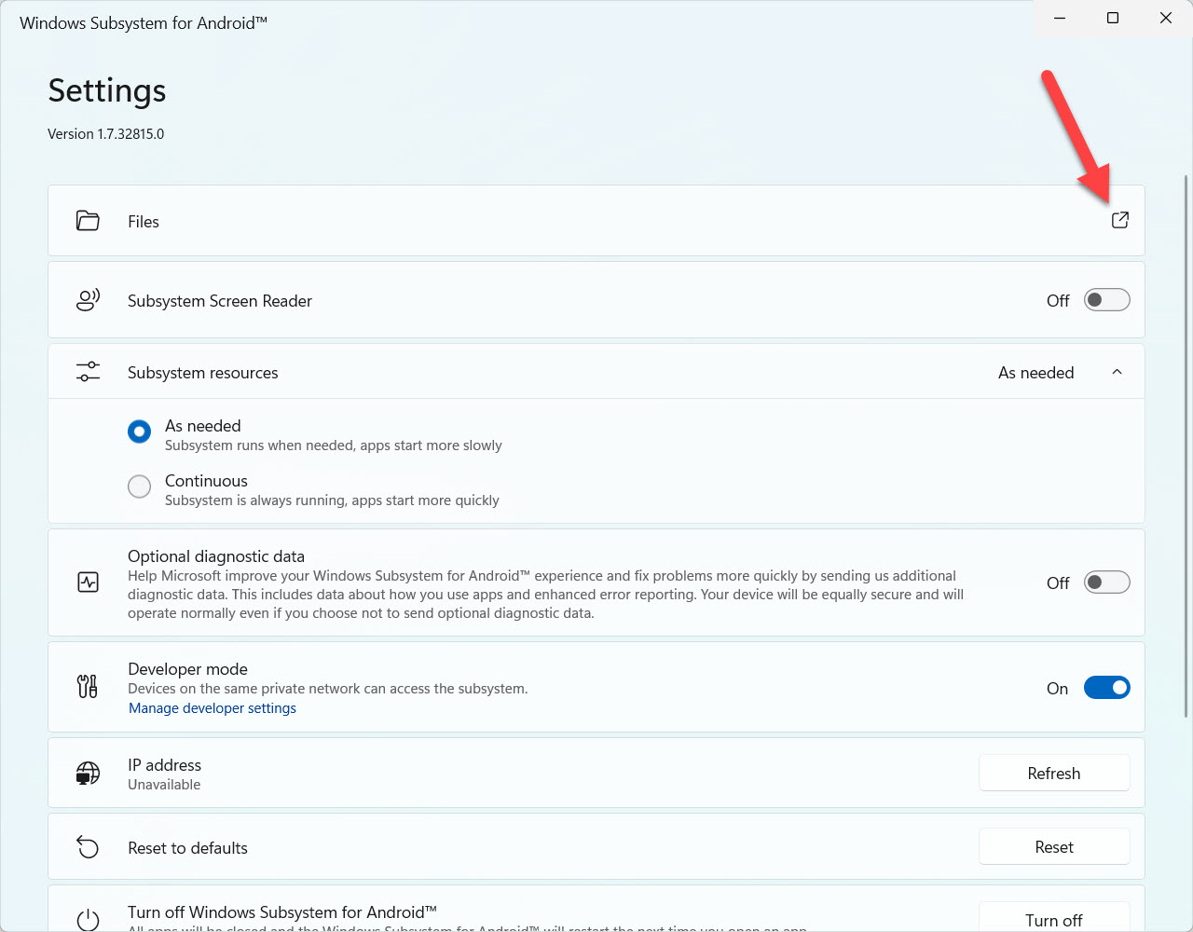
Task: Enable the Subsystem Screen Reader toggle
Action: click(x=1106, y=300)
